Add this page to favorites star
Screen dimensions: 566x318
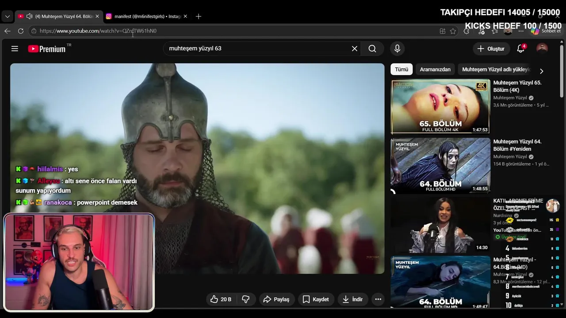pos(453,31)
